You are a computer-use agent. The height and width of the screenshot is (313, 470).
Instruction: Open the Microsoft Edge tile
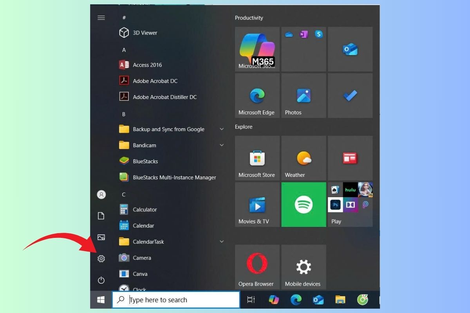coord(257,95)
